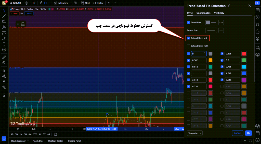Open the patterns tool in left toolbar
The width and height of the screenshot is (261, 144).
(4, 27)
